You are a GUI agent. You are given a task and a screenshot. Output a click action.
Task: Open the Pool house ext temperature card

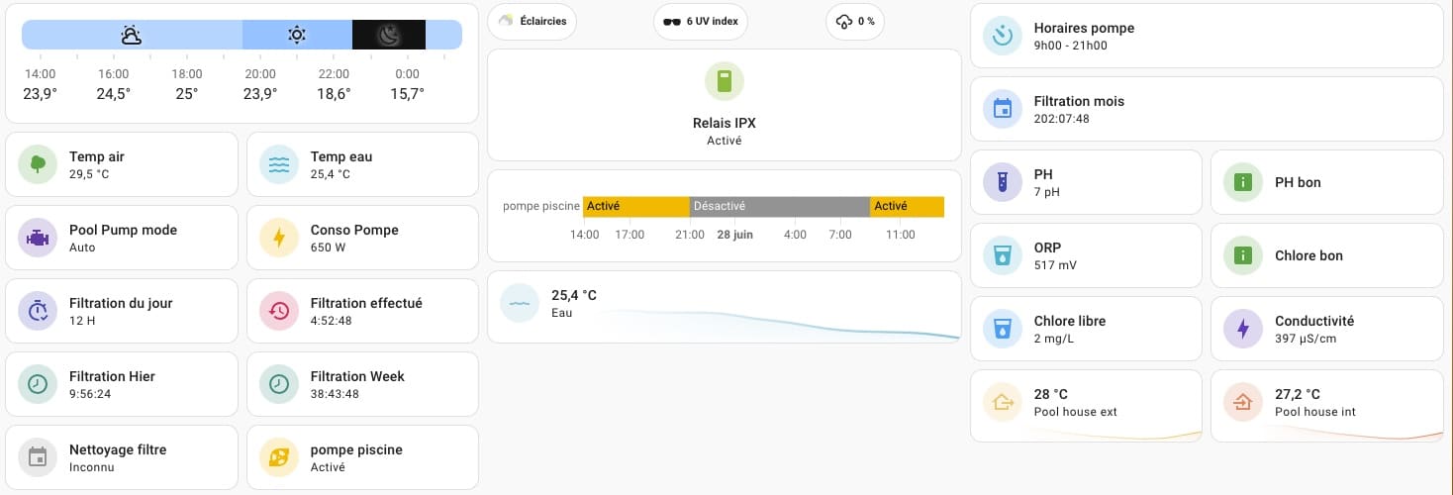[x=1086, y=405]
